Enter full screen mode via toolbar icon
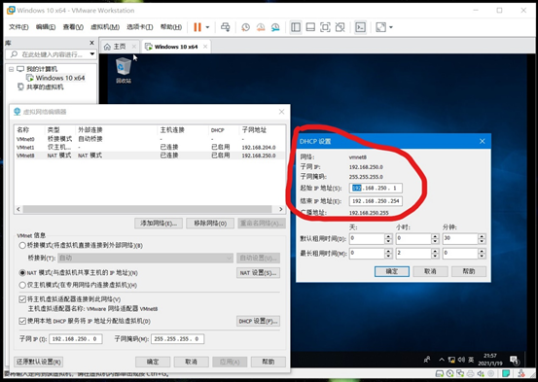Image resolution: width=538 pixels, height=382 pixels. click(x=325, y=27)
